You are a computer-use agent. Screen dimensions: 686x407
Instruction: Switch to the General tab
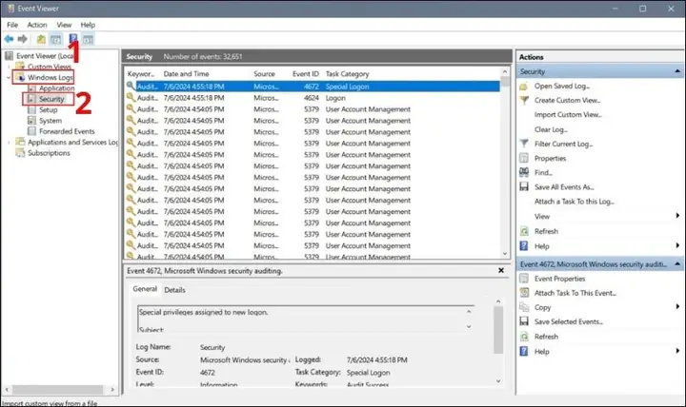145,289
